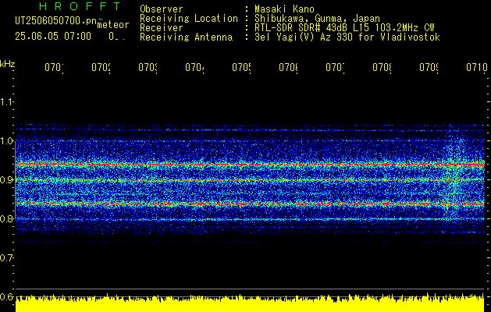
Task: Click the 0.6 frequency axis label
Action: pyautogui.click(x=6, y=296)
